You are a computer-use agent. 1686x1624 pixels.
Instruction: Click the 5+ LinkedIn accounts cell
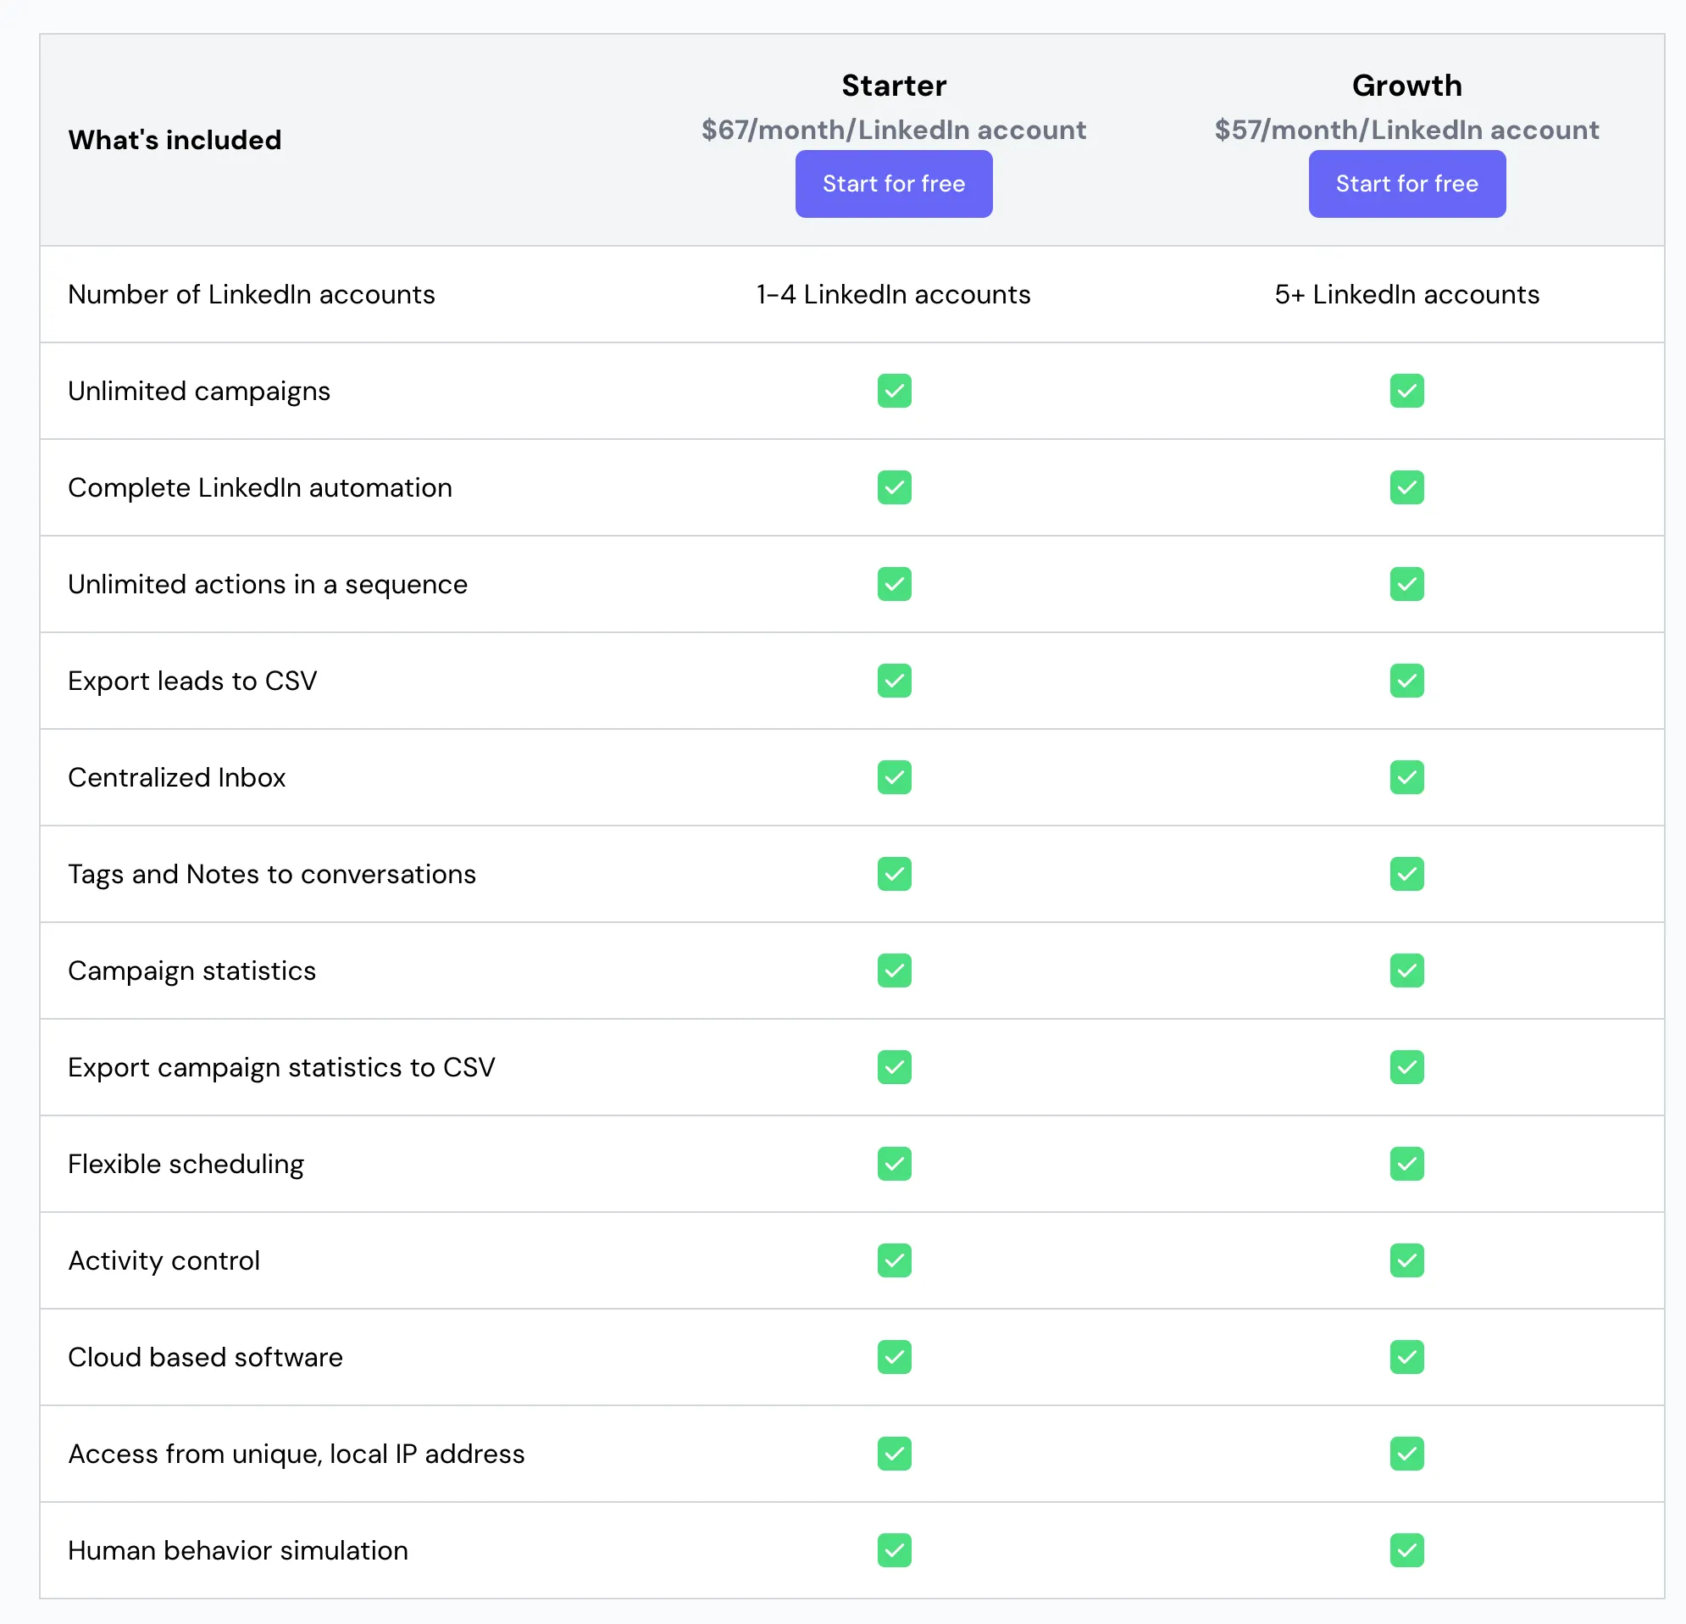click(x=1406, y=294)
